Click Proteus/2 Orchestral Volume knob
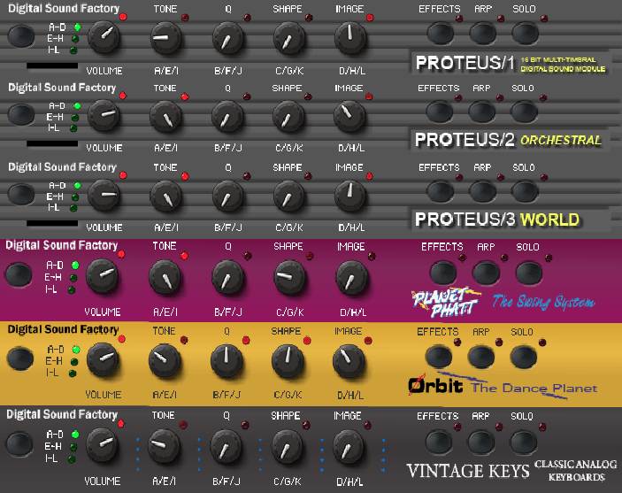The width and height of the screenshot is (622, 493). click(104, 115)
